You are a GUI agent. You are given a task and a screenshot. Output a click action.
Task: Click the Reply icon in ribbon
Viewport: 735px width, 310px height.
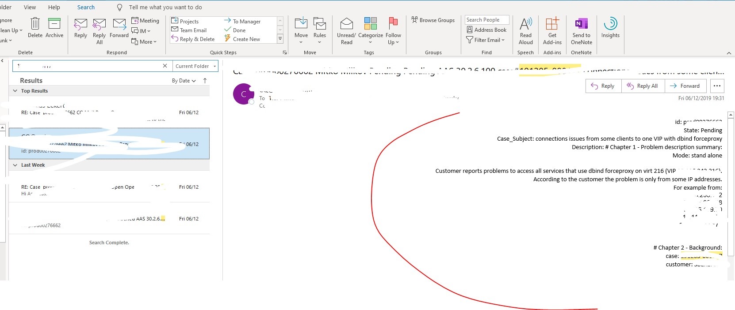tap(80, 28)
